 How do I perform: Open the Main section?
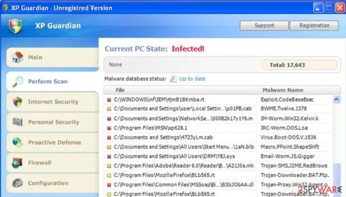[x=53, y=57]
